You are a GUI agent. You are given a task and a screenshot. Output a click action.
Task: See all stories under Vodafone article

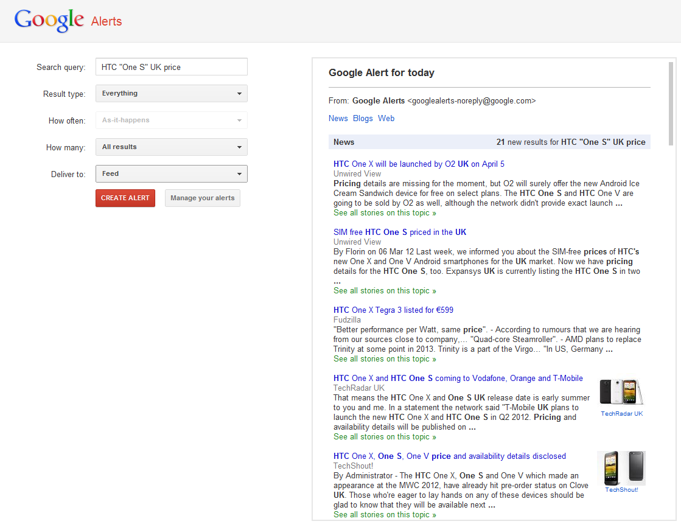[x=385, y=437]
